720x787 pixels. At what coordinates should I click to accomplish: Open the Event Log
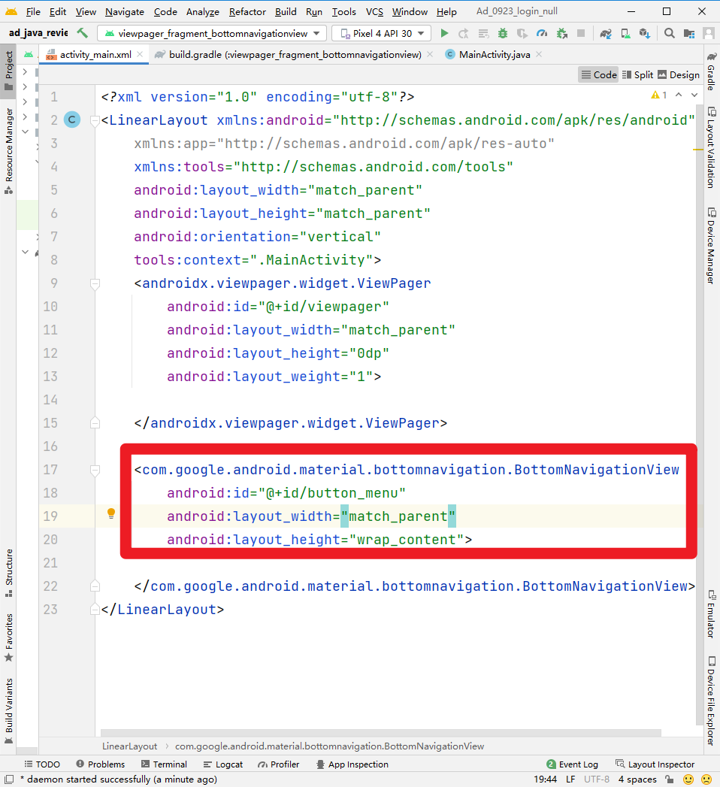tap(573, 764)
